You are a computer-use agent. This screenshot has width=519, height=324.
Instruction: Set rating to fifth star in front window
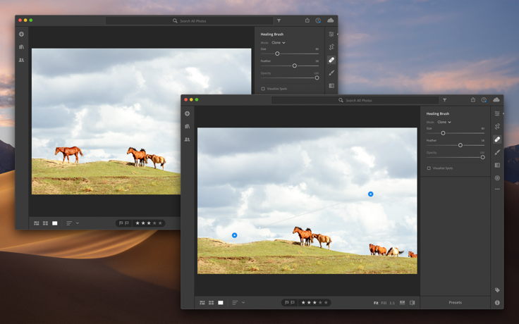tap(326, 302)
